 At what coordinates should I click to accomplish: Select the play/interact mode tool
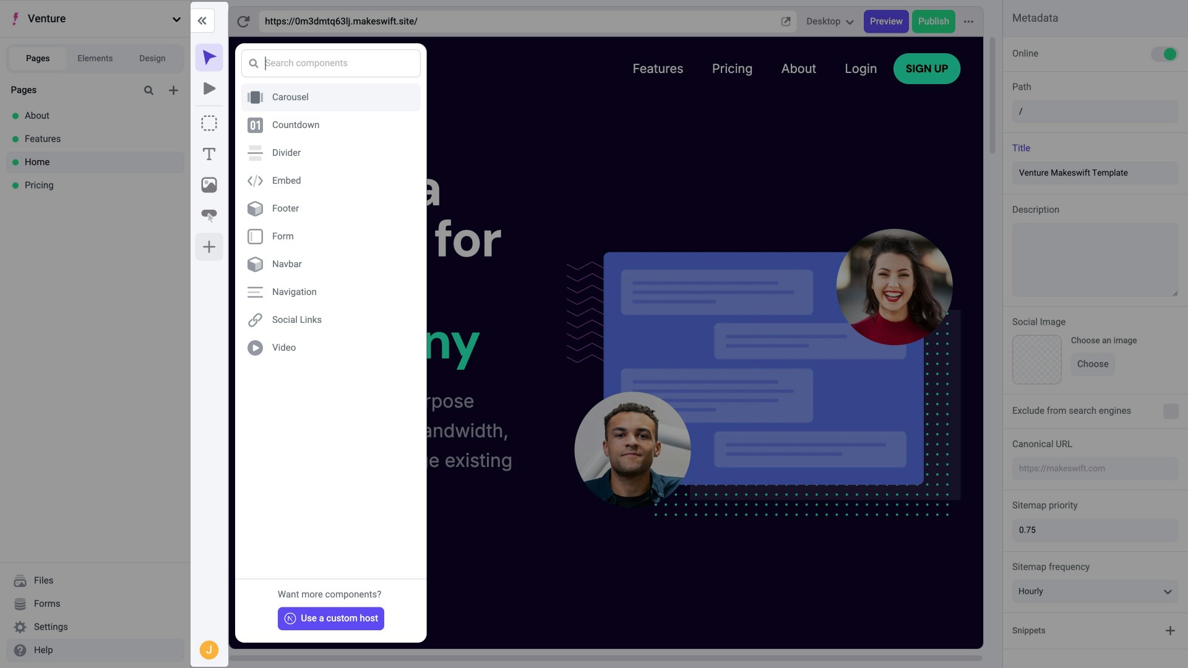pyautogui.click(x=209, y=88)
